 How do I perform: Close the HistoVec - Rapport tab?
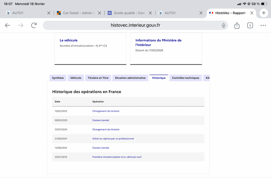[x=252, y=13]
